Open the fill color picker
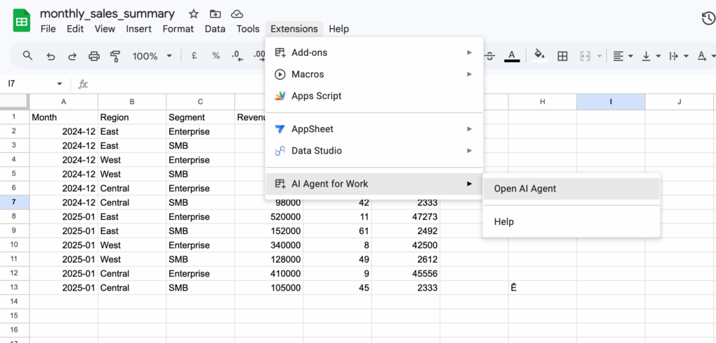Screen dimensions: 716x343 coord(540,56)
